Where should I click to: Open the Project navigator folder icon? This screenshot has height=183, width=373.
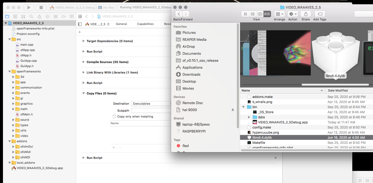(x=7, y=16)
